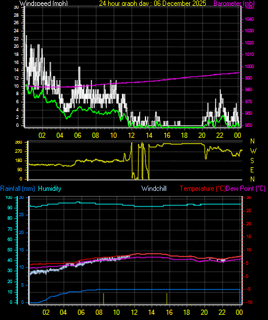Click the "Barometer (mb)" magenta axis title
Screen dimensions: 268x320
tap(234, 3)
